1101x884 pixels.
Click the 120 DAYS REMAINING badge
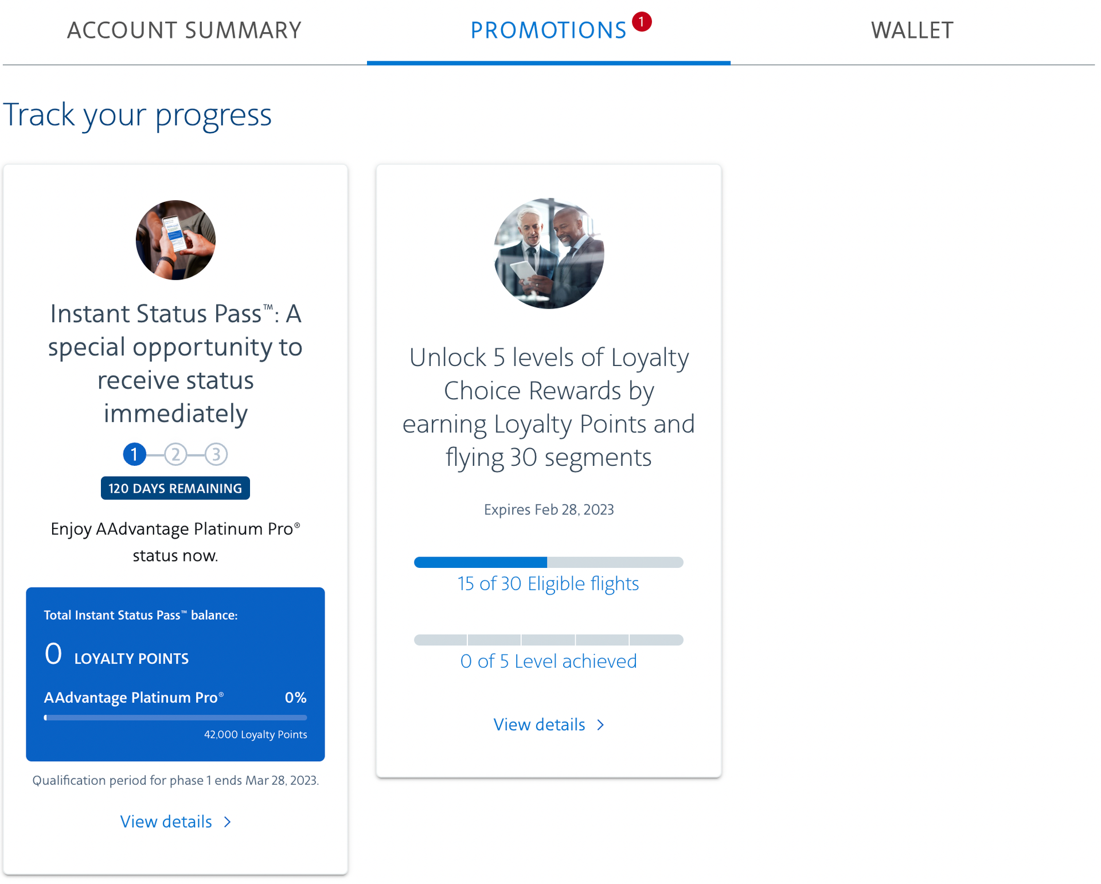[x=175, y=488]
